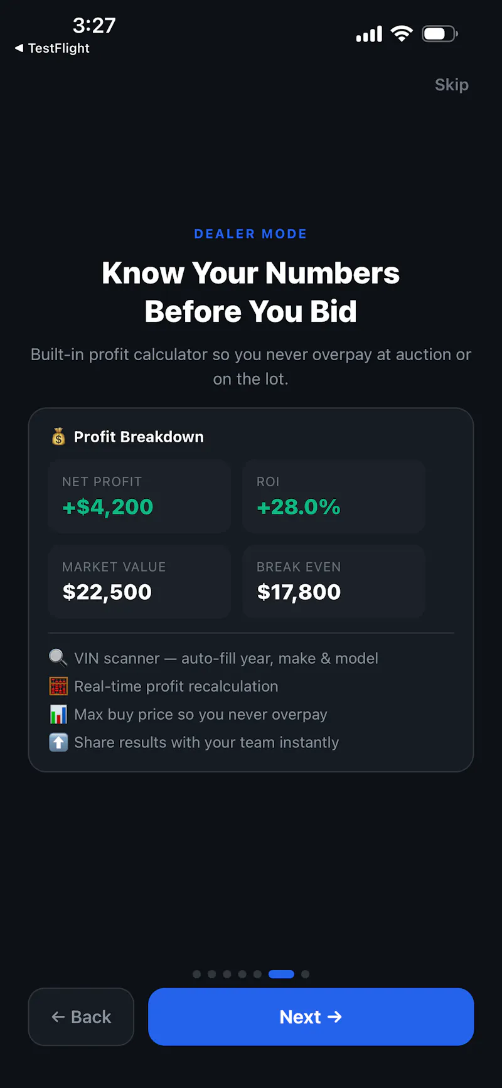Image resolution: width=502 pixels, height=1088 pixels.
Task: Go to the next onboarding page
Action: [311, 1016]
